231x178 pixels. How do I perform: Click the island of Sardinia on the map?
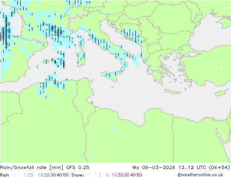81,58
